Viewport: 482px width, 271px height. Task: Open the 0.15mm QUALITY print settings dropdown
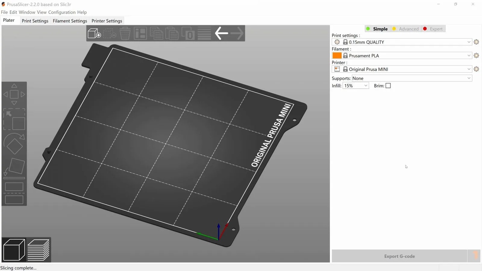[x=402, y=42]
